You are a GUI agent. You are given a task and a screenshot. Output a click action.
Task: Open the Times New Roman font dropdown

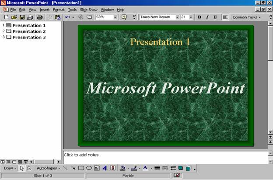coord(177,17)
